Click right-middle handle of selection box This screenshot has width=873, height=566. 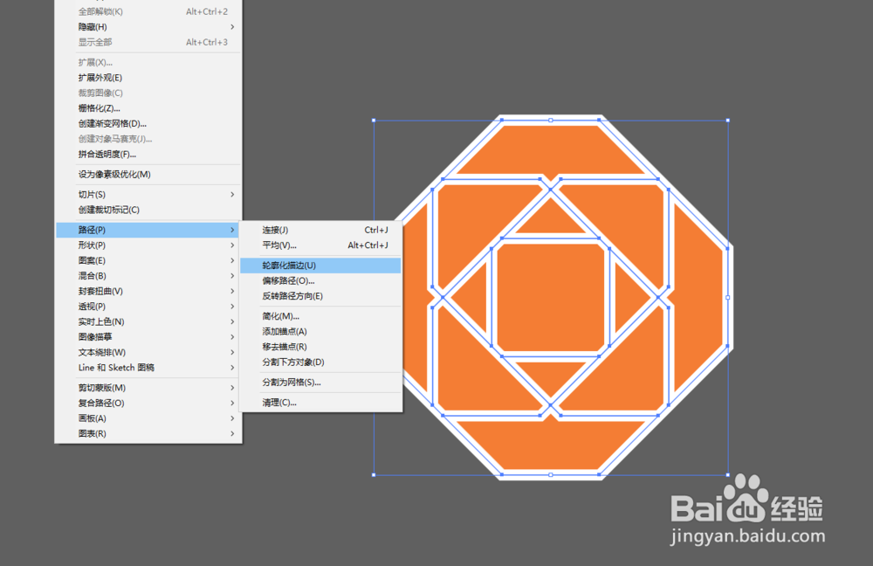(x=728, y=298)
